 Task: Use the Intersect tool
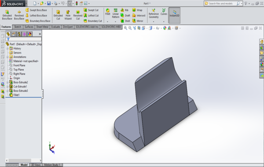(x=139, y=15)
